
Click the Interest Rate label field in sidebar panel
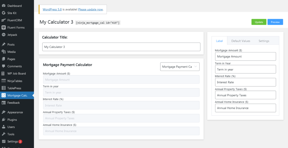pyautogui.click(x=245, y=82)
